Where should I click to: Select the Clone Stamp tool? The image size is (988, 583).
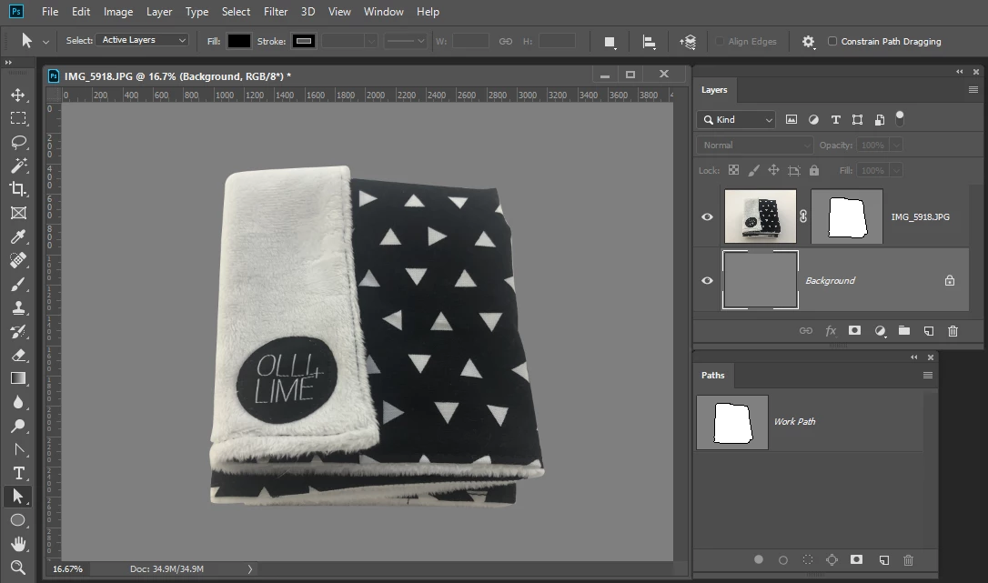point(18,307)
